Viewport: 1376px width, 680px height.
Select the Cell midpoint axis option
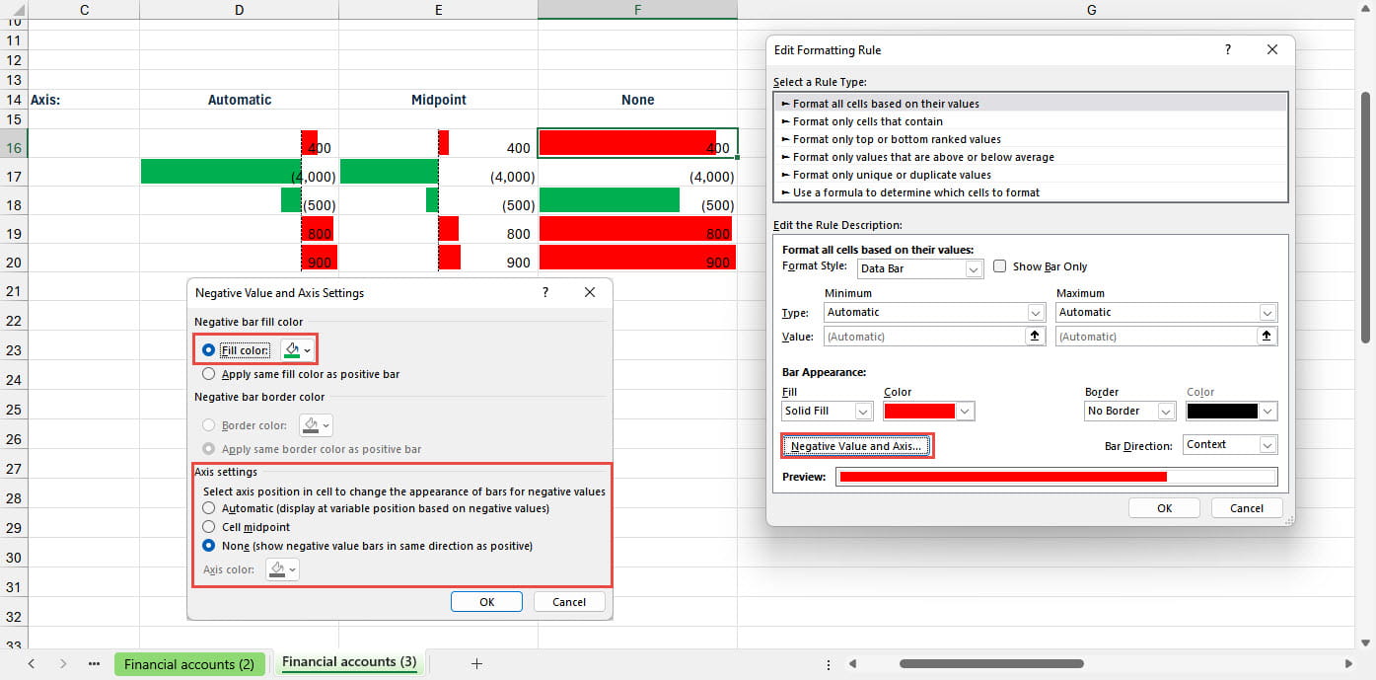(208, 527)
